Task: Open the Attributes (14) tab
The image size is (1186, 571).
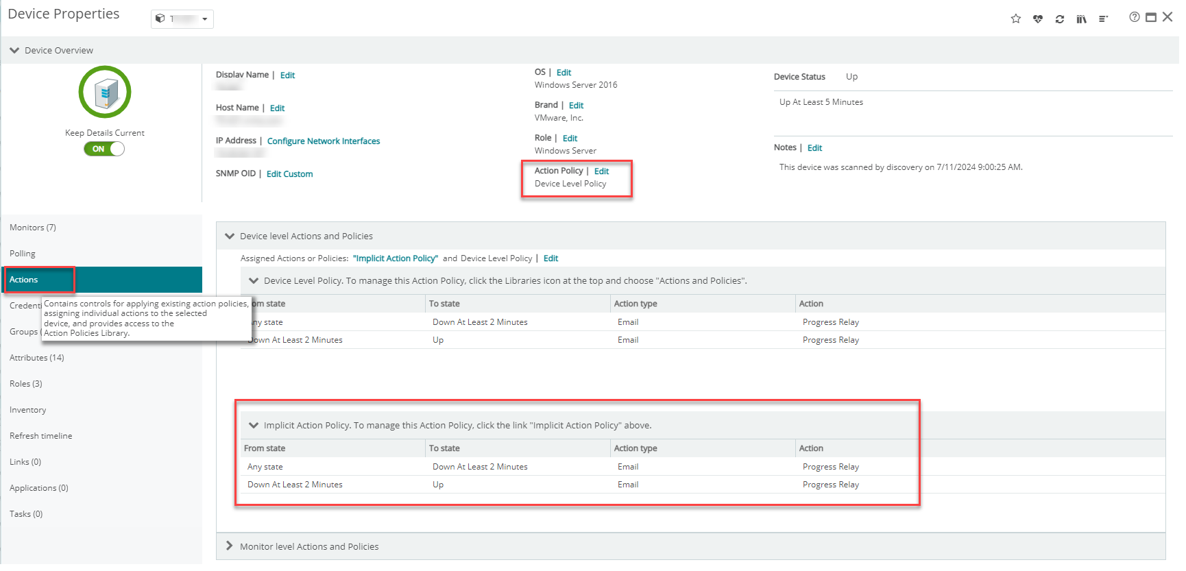Action: point(101,358)
